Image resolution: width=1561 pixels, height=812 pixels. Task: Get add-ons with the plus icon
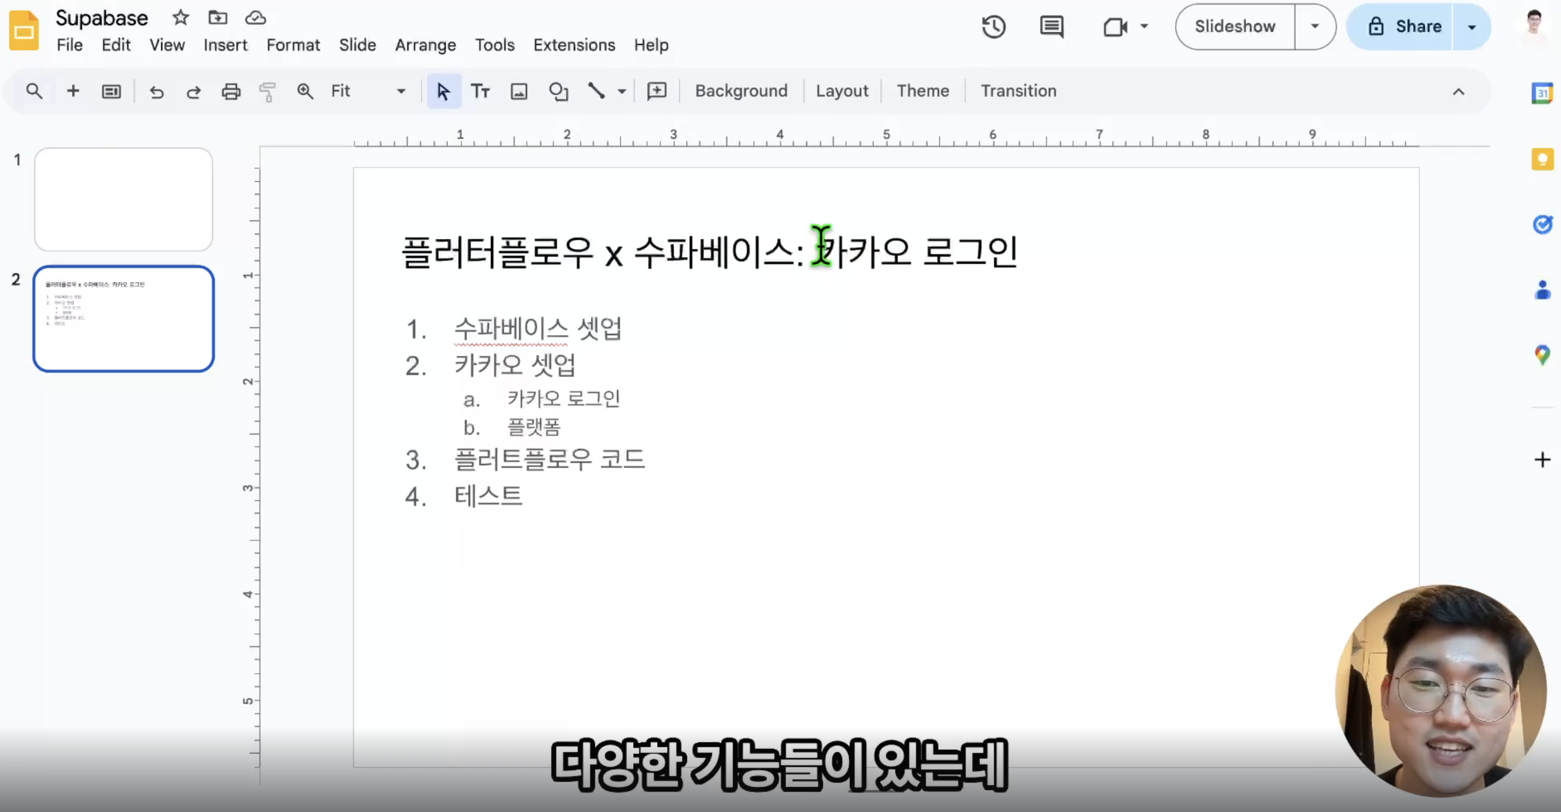pos(1542,459)
